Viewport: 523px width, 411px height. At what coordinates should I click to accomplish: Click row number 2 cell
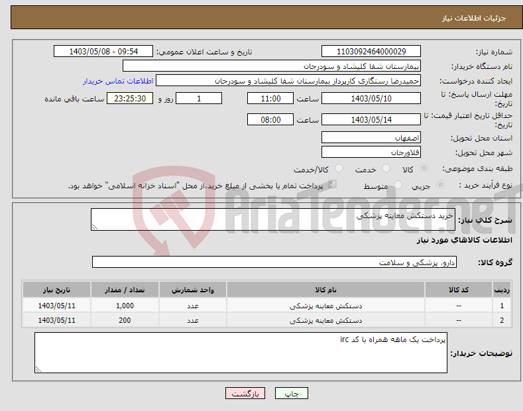502,320
